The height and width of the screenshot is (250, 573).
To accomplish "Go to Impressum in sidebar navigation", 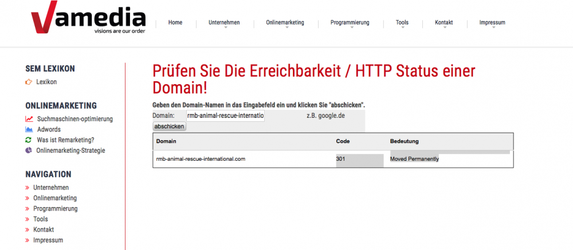I will [x=48, y=240].
